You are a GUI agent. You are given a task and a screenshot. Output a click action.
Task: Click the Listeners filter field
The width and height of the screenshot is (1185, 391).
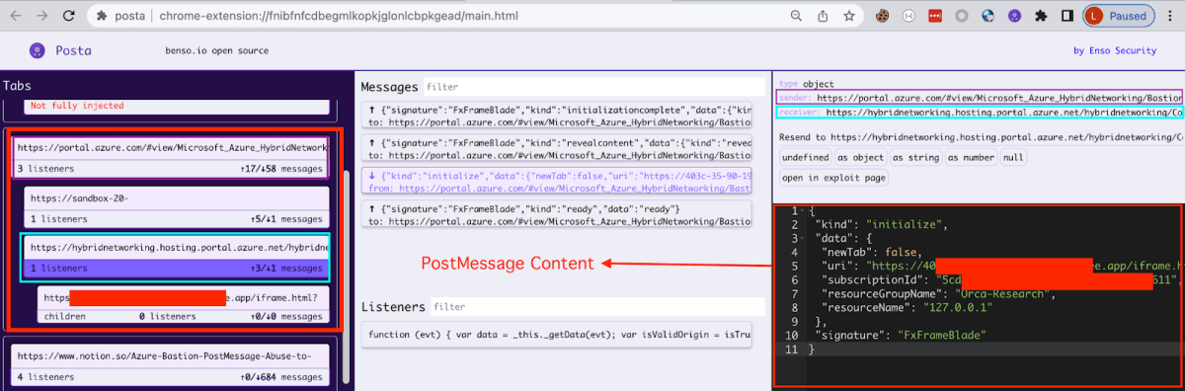(x=597, y=307)
